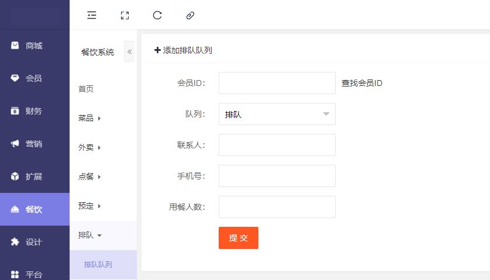The image size is (490, 280).
Task: Expand the 外卖 submenu
Action: pyautogui.click(x=89, y=147)
